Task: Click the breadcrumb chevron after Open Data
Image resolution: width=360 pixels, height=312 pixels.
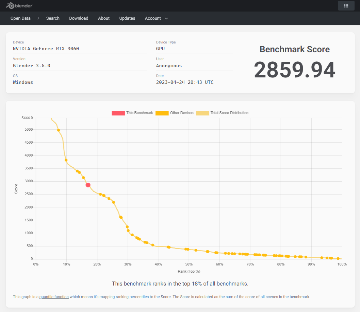Action: 38,18
